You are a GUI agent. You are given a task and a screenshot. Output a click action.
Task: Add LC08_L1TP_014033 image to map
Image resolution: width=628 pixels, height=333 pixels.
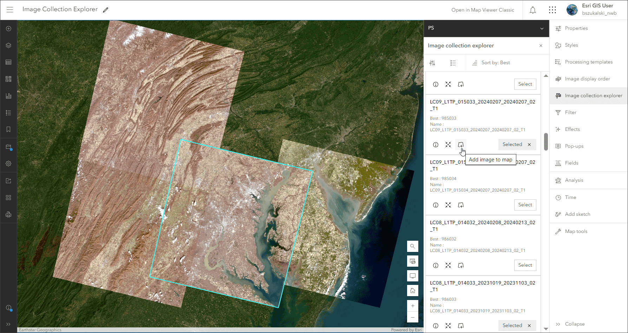461,326
